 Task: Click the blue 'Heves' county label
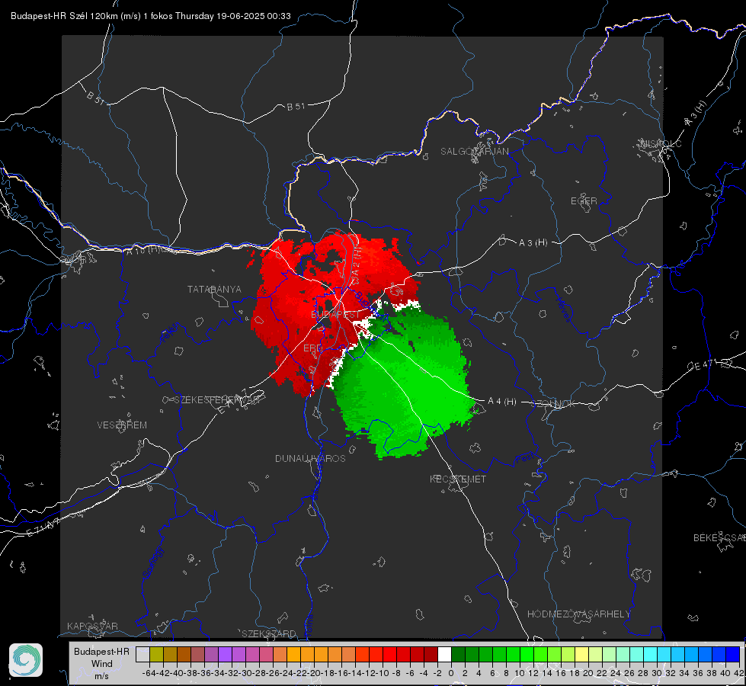(x=563, y=310)
